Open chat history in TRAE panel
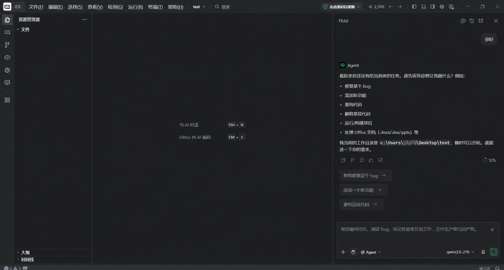504x270 pixels. 472,21
